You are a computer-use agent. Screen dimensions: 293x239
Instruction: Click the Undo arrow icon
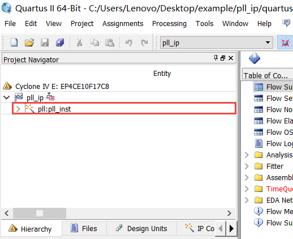[x=129, y=42]
